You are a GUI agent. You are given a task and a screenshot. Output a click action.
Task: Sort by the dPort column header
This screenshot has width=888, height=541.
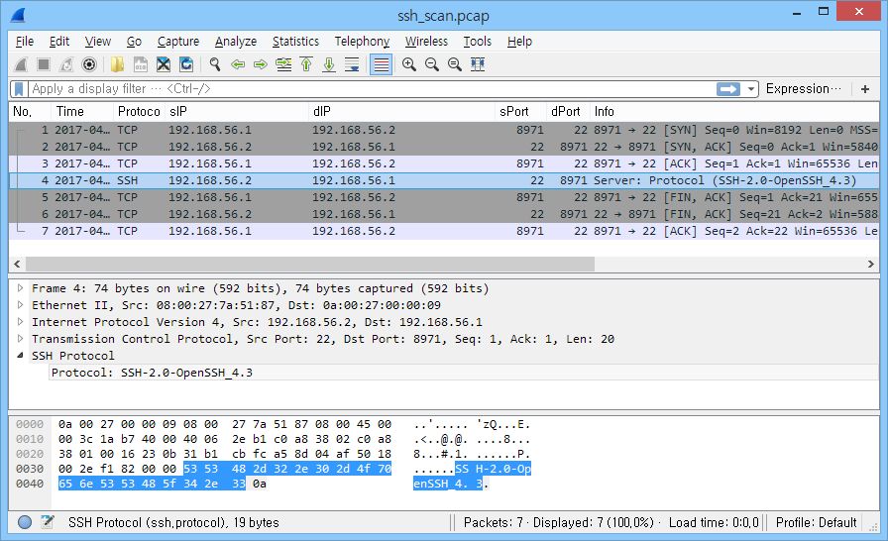pos(568,112)
